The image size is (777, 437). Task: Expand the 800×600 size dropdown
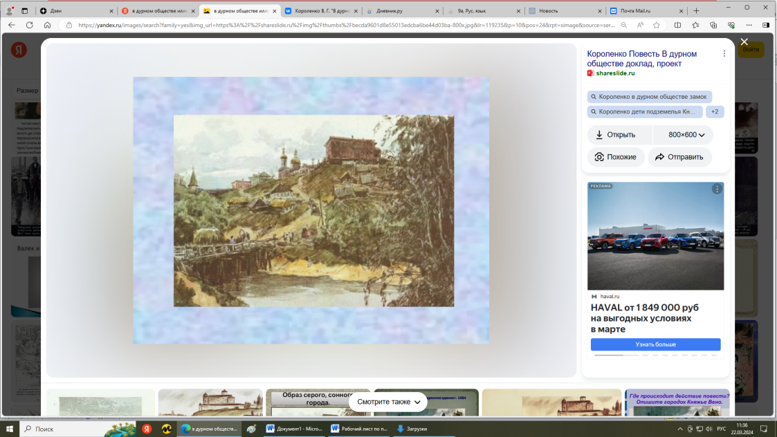coord(684,135)
